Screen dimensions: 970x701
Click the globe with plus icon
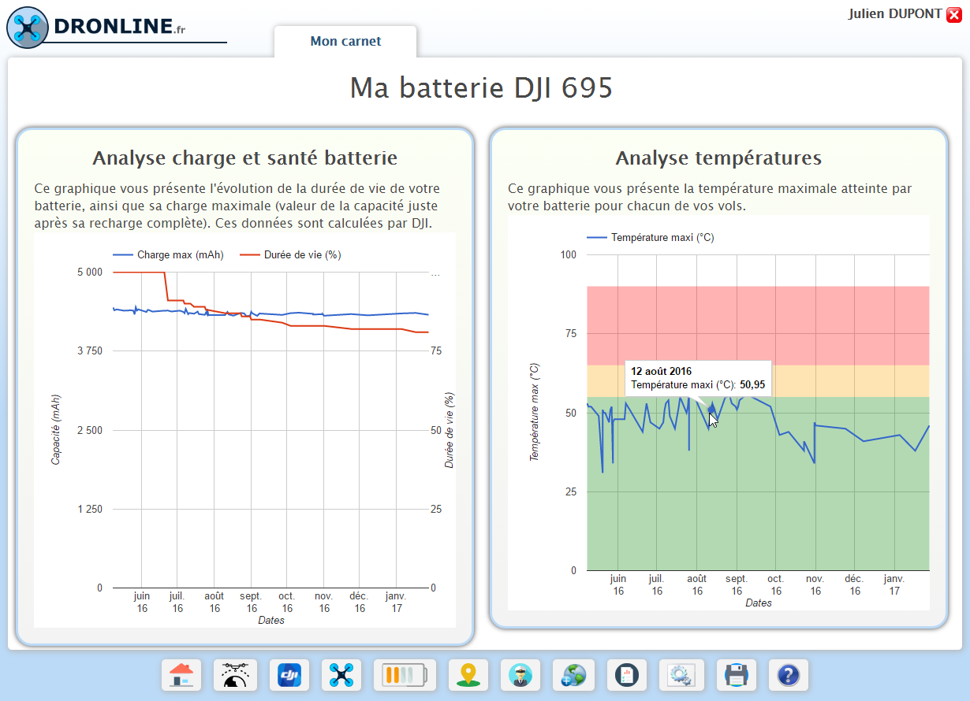tap(573, 675)
